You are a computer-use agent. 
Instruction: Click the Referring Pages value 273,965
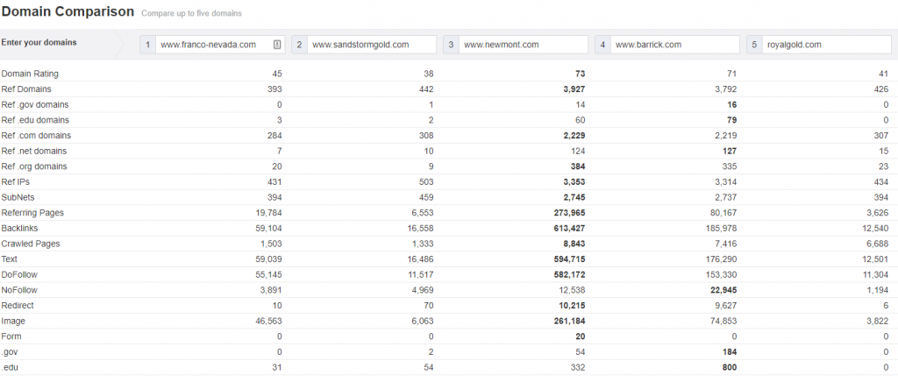pos(570,213)
